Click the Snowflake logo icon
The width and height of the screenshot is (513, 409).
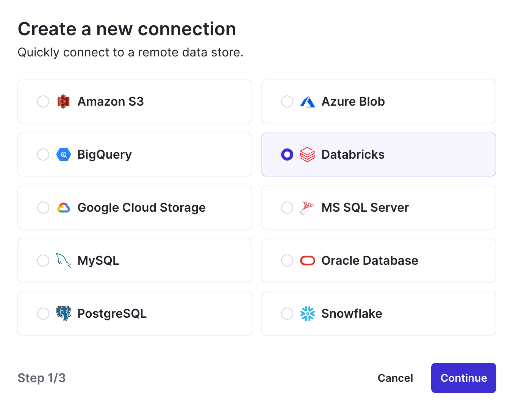[308, 314]
